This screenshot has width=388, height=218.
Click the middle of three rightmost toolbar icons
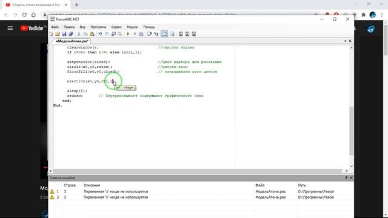click(187, 34)
